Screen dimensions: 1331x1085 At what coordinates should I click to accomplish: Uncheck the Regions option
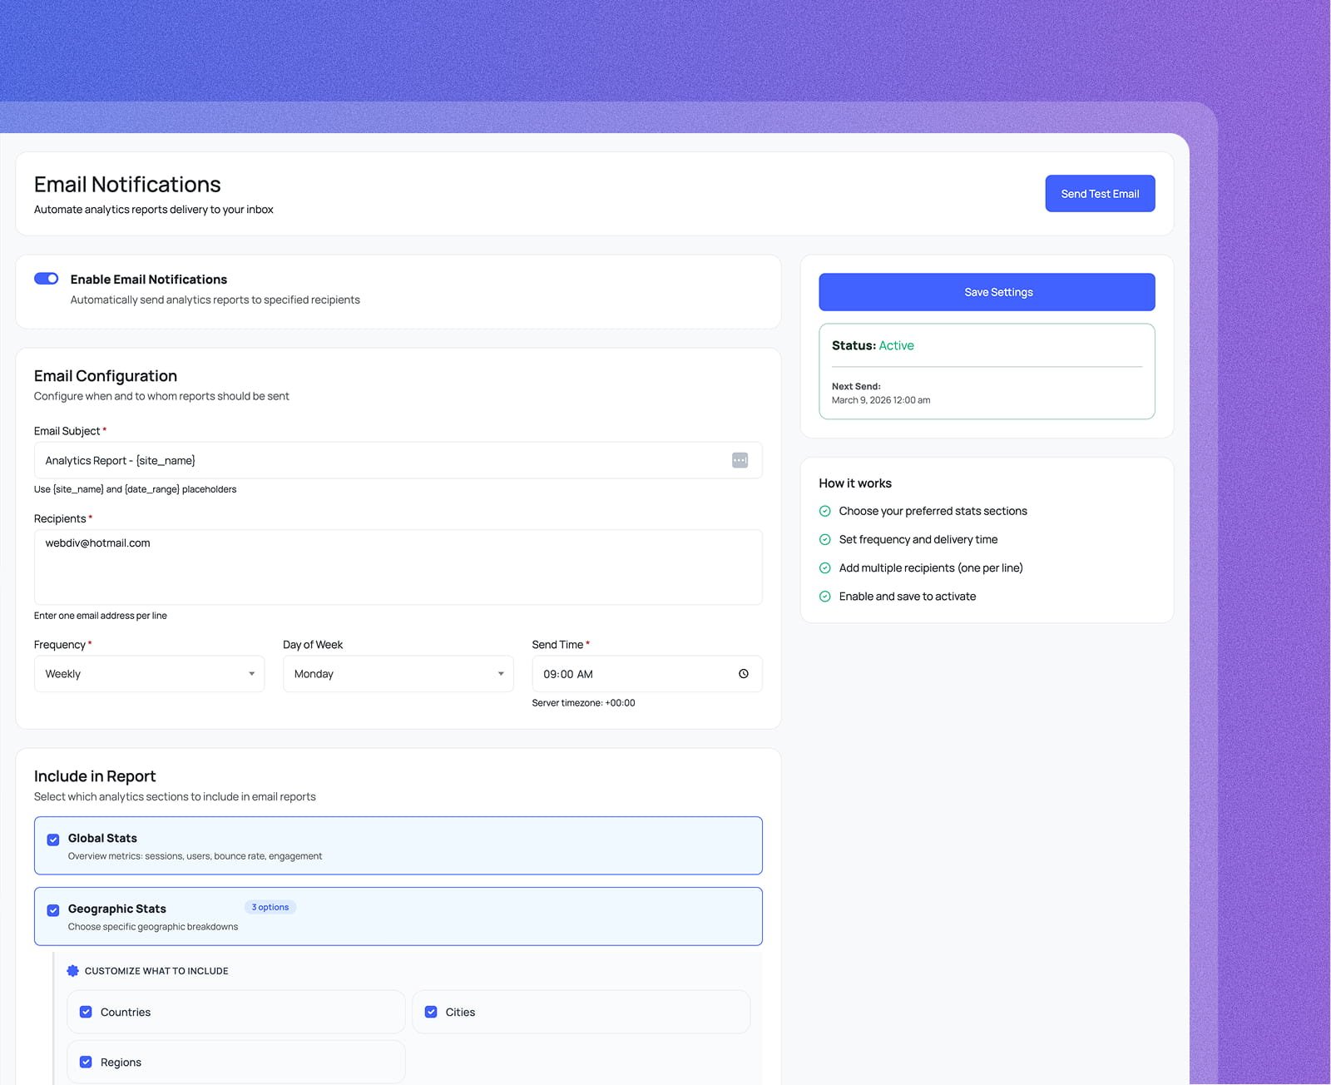click(86, 1062)
